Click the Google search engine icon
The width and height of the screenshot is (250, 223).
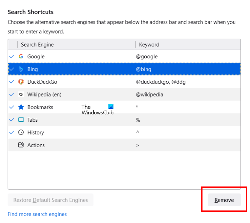(21, 57)
